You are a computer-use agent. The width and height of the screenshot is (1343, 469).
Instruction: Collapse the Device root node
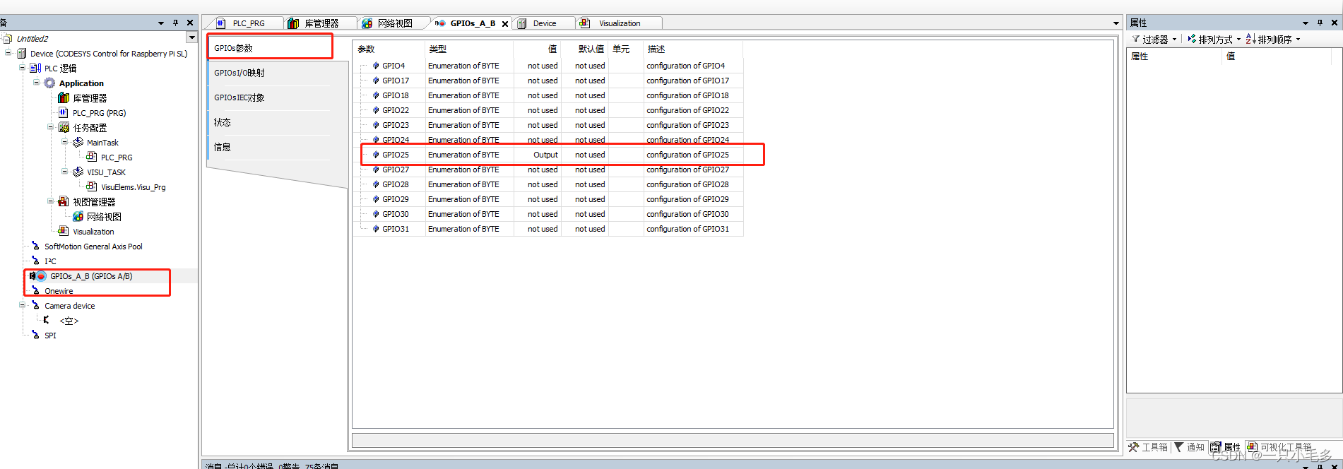coord(8,52)
